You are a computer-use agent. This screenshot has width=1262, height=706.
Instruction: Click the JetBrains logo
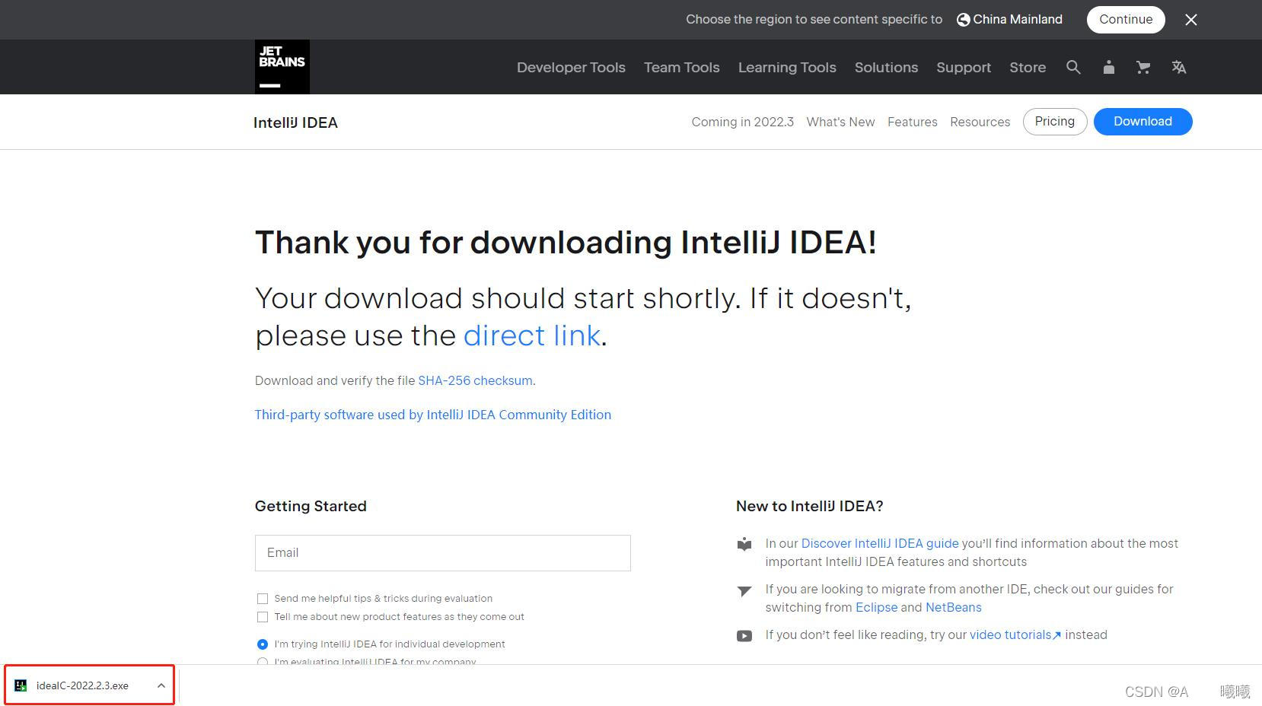pyautogui.click(x=282, y=67)
